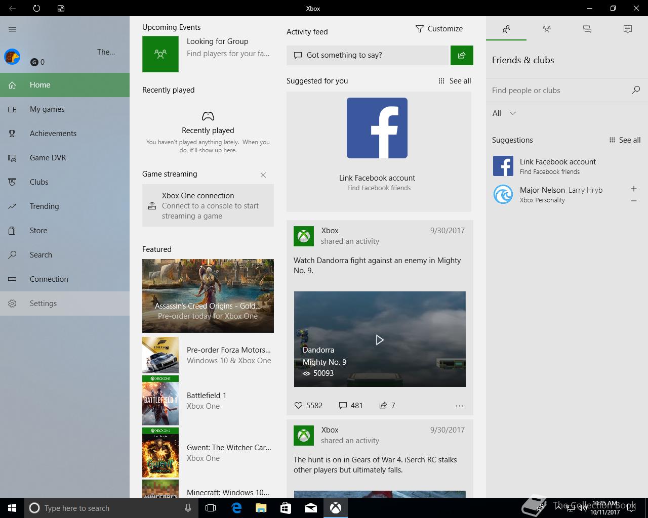Click Xbox avatar on Mighty No. 9 post
The height and width of the screenshot is (518, 648).
coord(304,236)
